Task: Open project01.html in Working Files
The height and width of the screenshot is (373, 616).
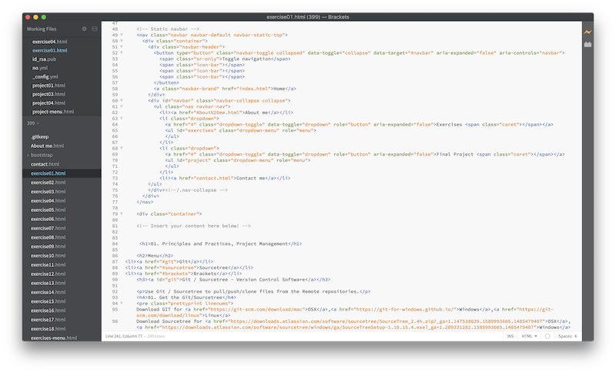Action: pyautogui.click(x=49, y=86)
